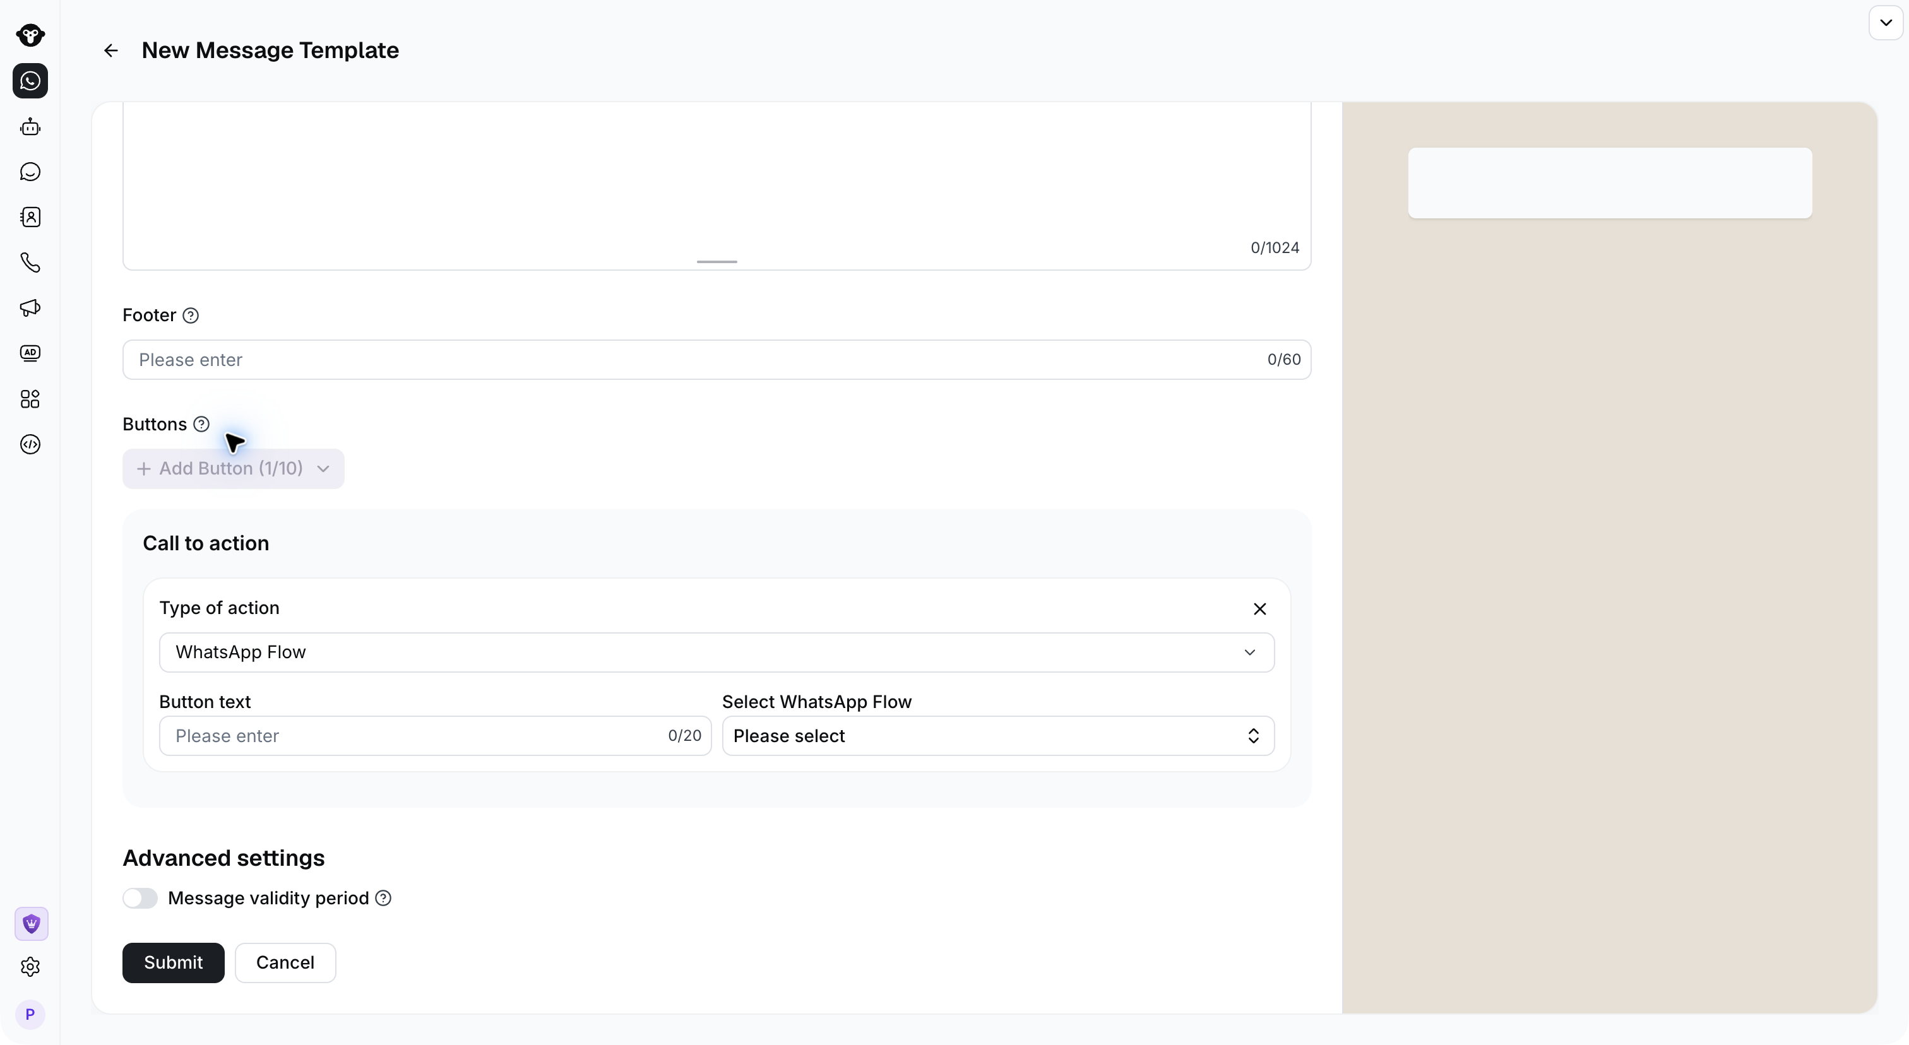Screen dimensions: 1909x1045
Task: Open the developer code icon
Action: click(x=30, y=444)
